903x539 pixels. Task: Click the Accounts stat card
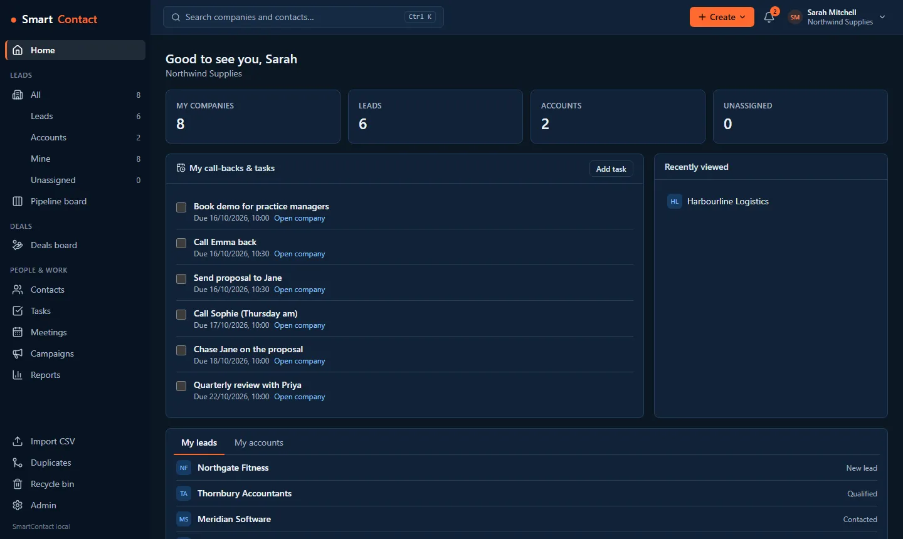pyautogui.click(x=618, y=117)
